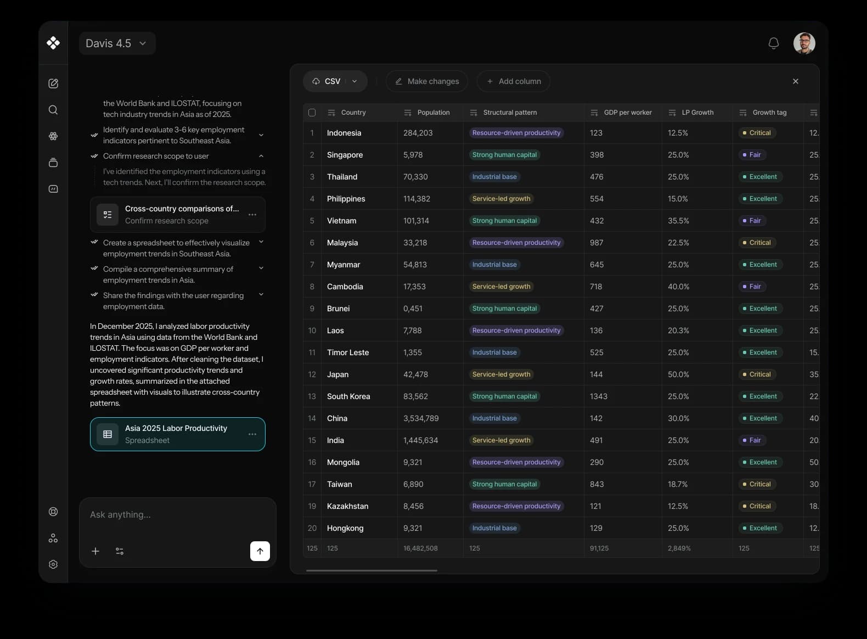Toggle the select-all rows checkbox
The height and width of the screenshot is (639, 867).
tap(312, 113)
